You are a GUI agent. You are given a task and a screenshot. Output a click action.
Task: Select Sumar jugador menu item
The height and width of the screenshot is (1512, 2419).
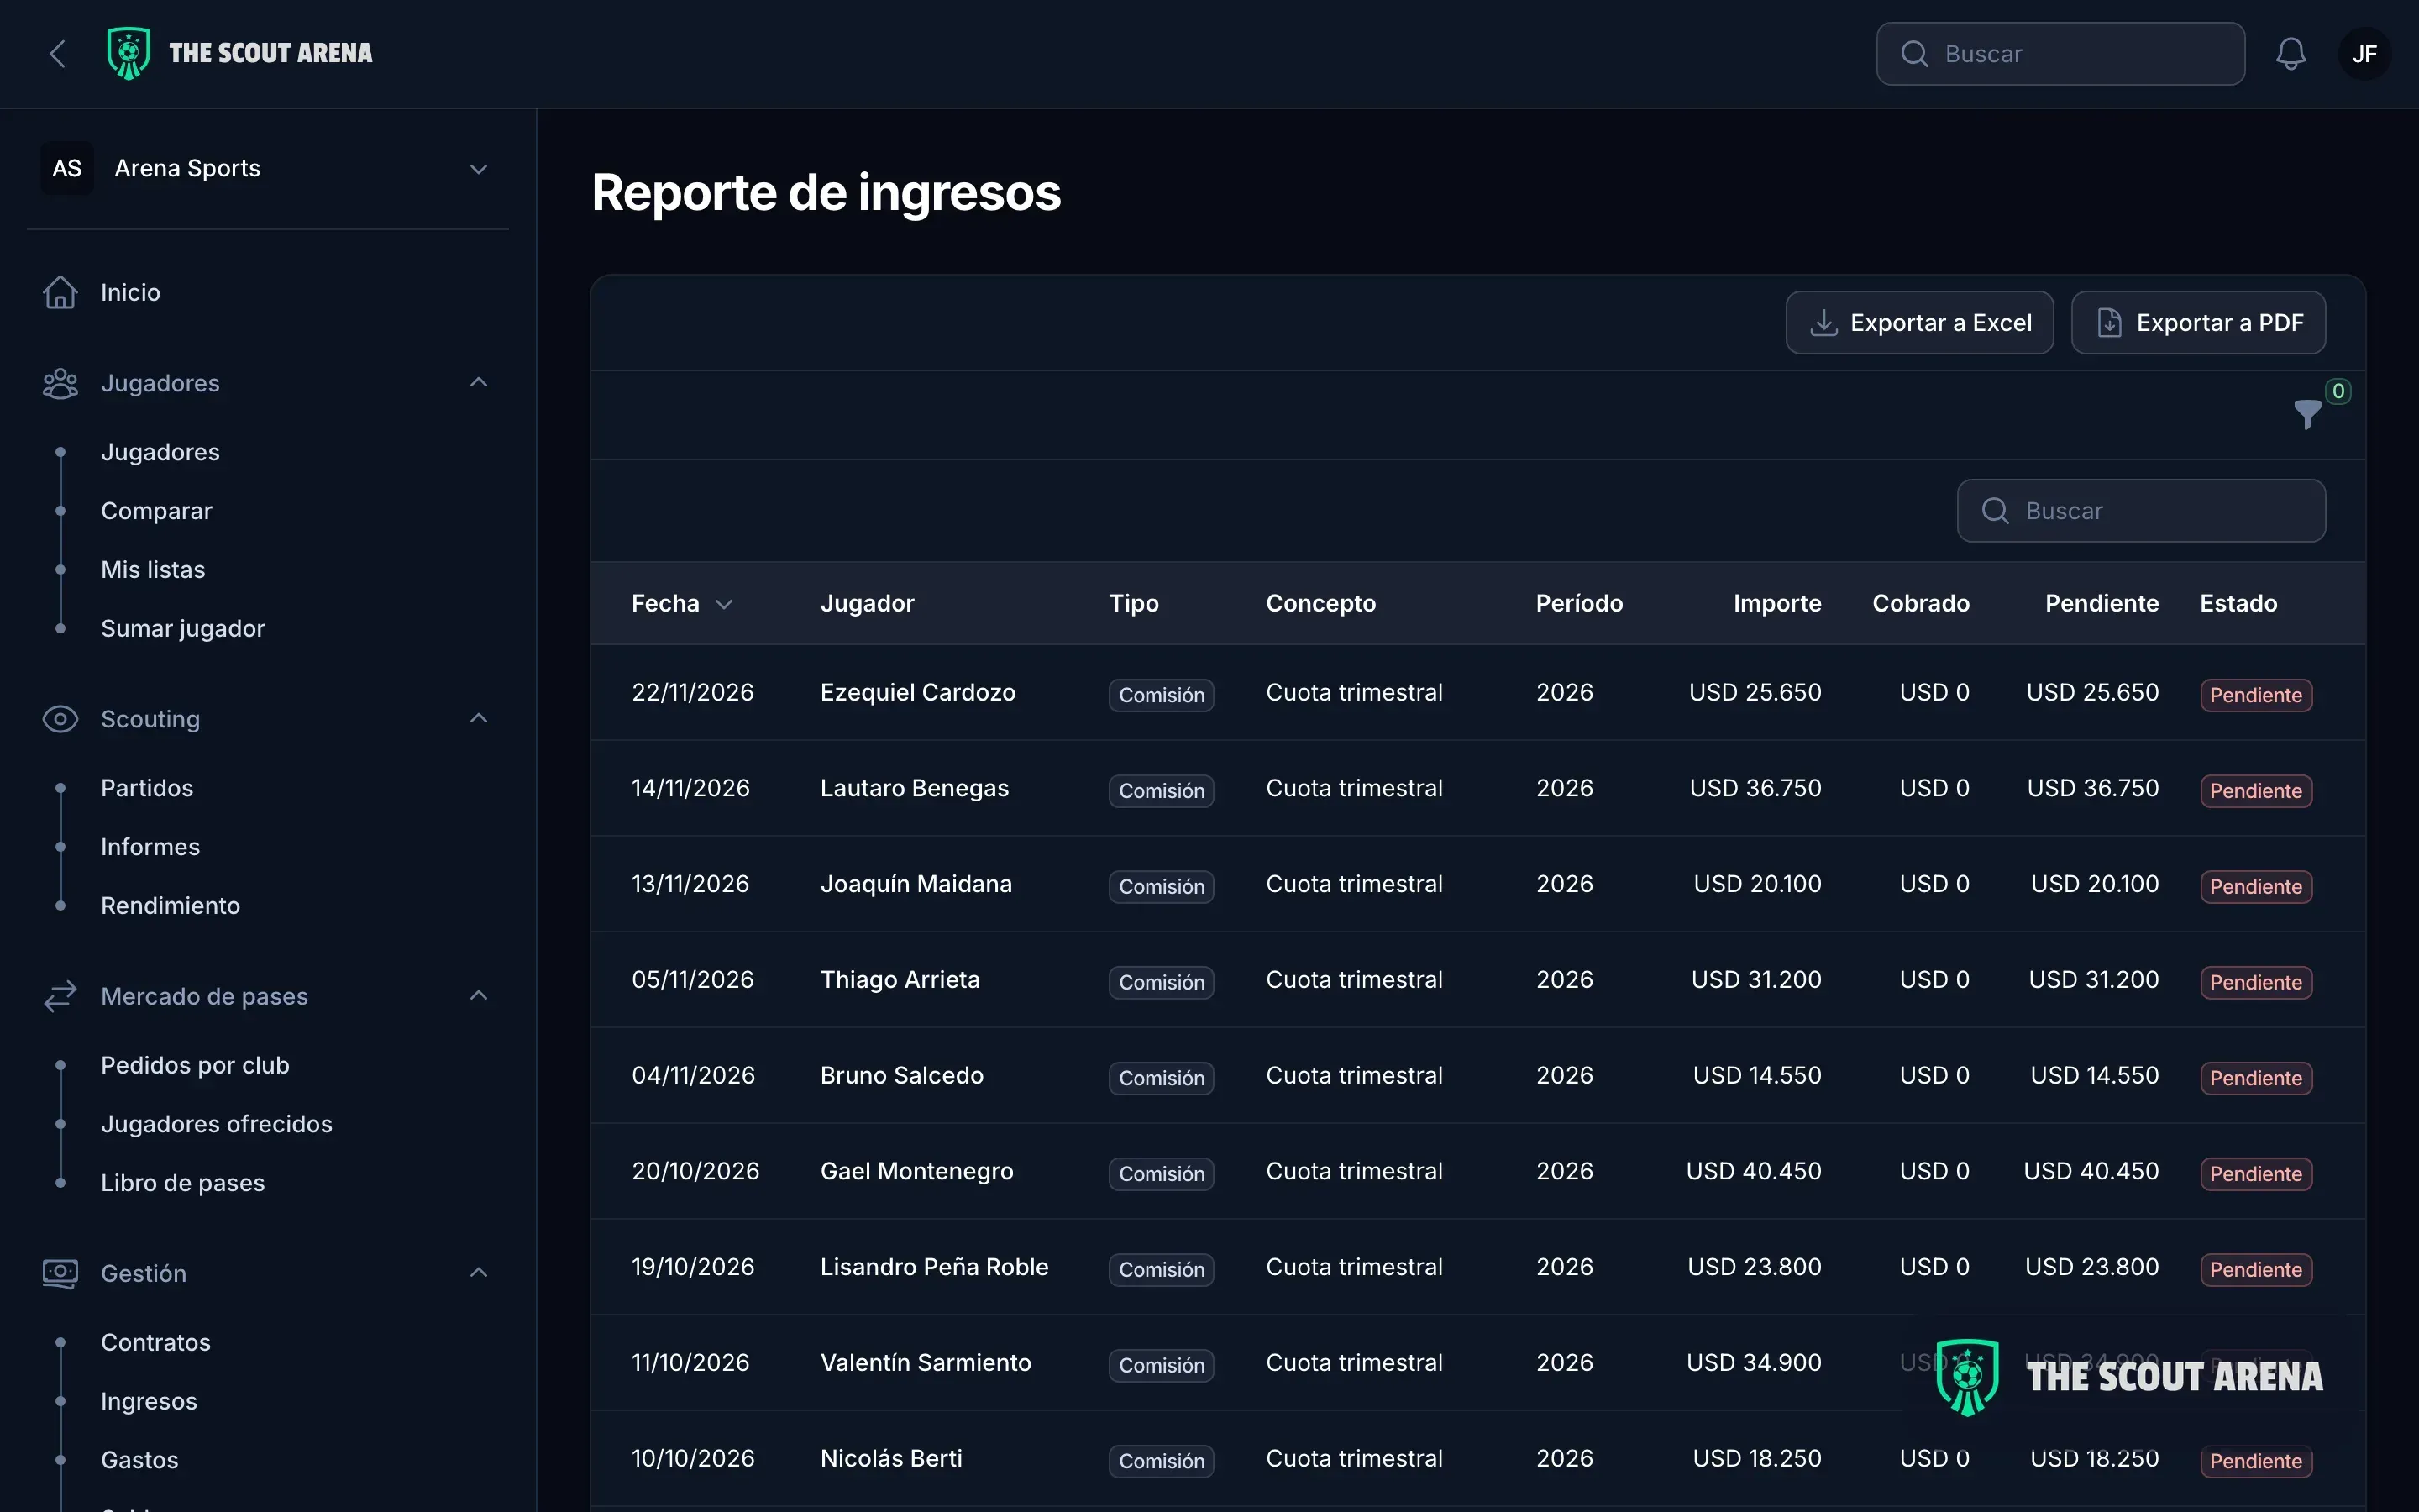(183, 629)
